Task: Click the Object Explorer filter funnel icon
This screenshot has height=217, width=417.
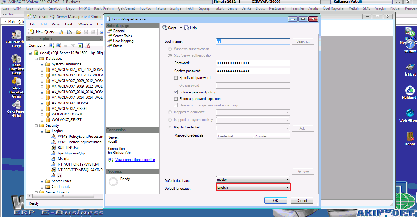Action: click(x=73, y=46)
